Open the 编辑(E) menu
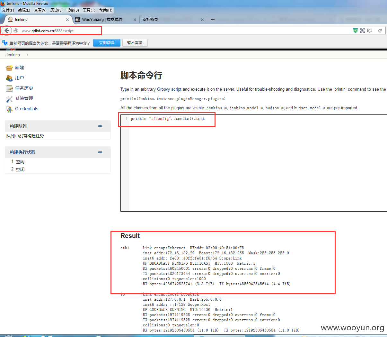Image resolution: width=387 pixels, height=337 pixels. 24,10
